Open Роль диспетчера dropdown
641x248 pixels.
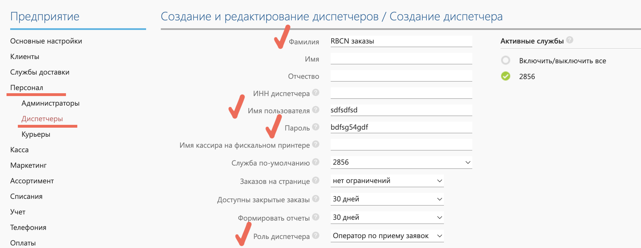pyautogui.click(x=387, y=236)
